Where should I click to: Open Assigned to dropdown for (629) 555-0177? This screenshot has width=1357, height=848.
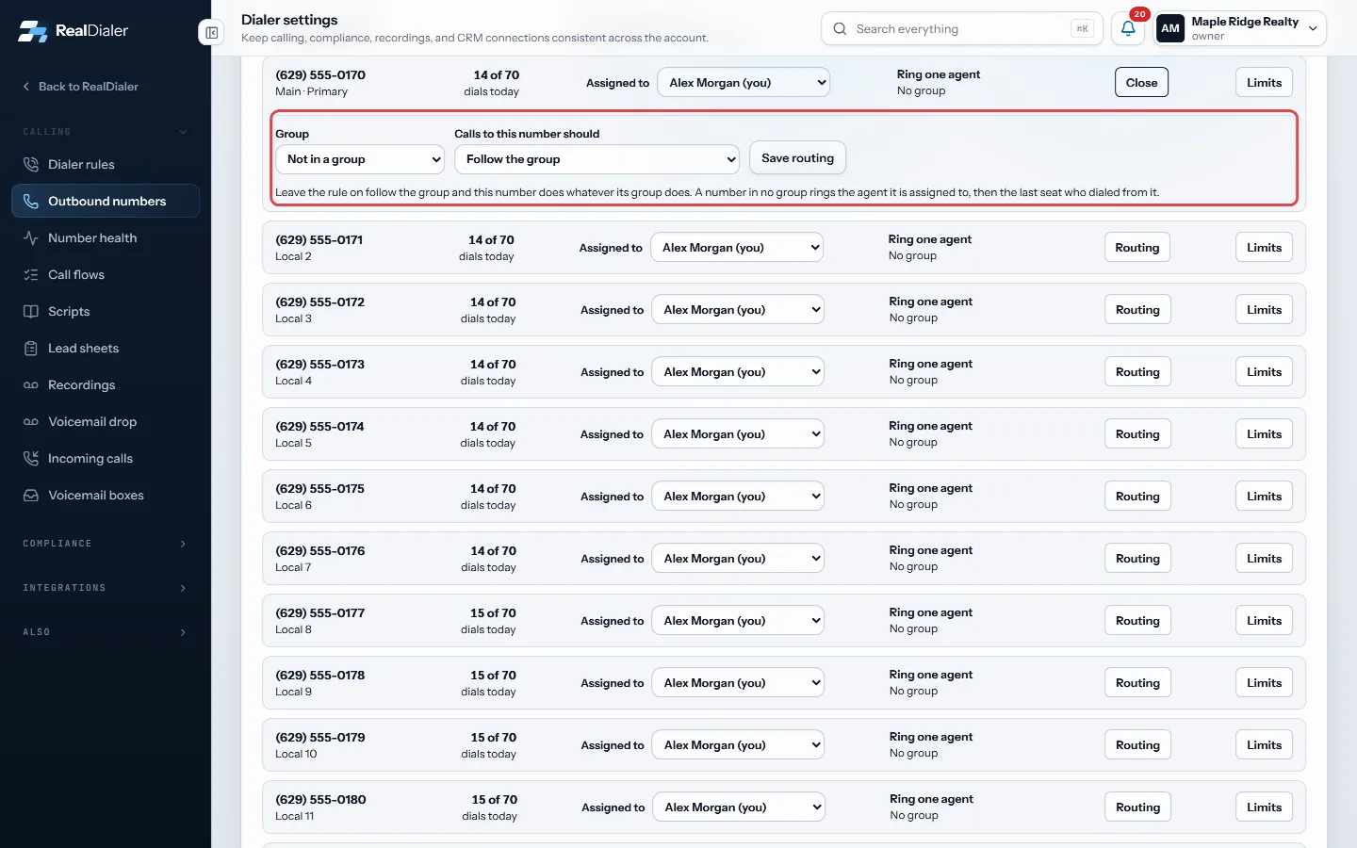[738, 621]
